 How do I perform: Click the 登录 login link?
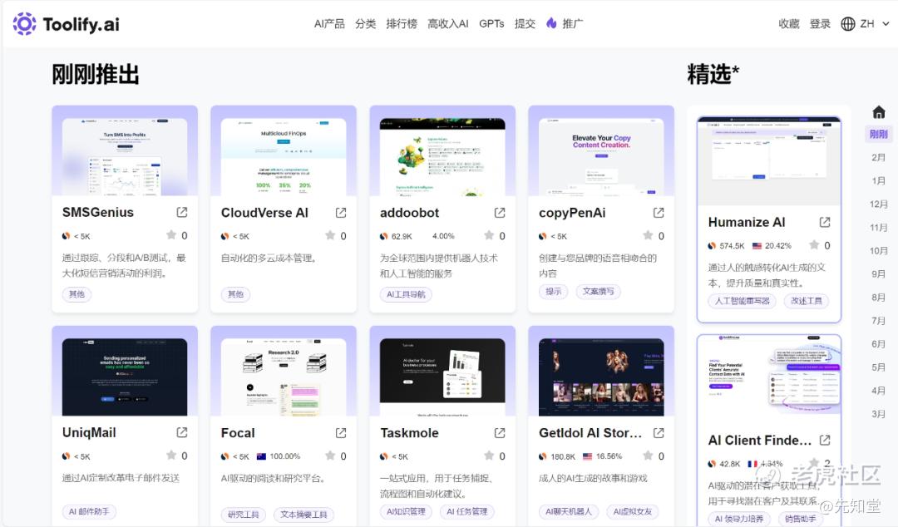point(820,24)
